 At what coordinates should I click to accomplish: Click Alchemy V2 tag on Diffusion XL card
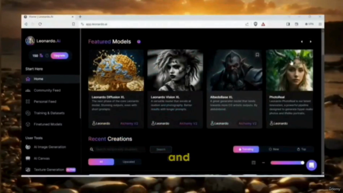point(129,124)
